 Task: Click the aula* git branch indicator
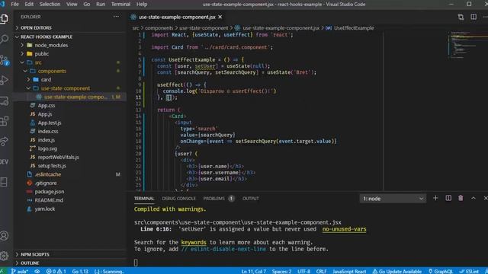click(x=19, y=271)
